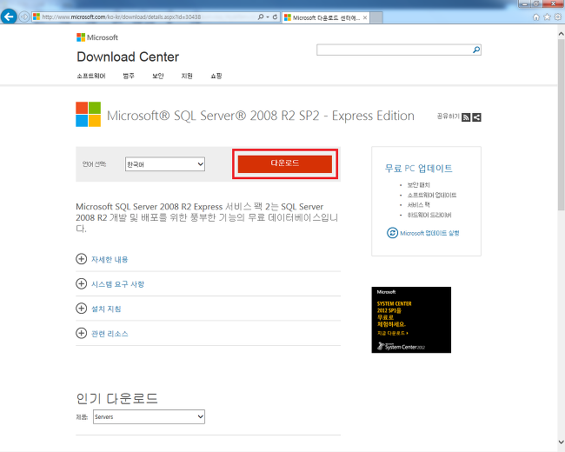Open the 한국어 language dropdown
The image size is (565, 452).
(165, 164)
